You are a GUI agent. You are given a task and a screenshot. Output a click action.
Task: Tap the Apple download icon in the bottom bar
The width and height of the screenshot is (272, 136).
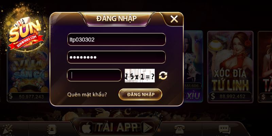(x=87, y=128)
